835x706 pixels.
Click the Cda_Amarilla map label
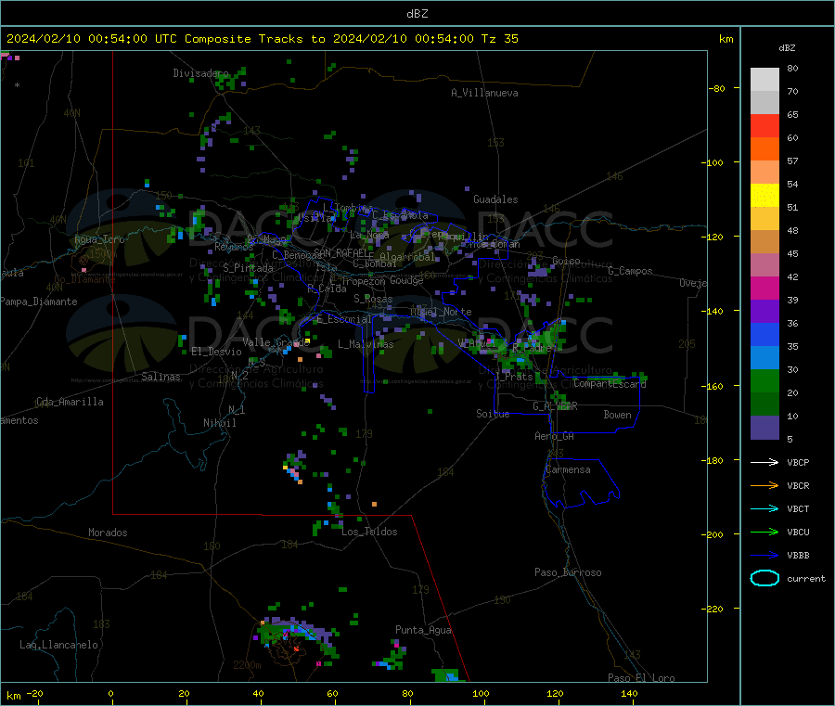[x=70, y=402]
